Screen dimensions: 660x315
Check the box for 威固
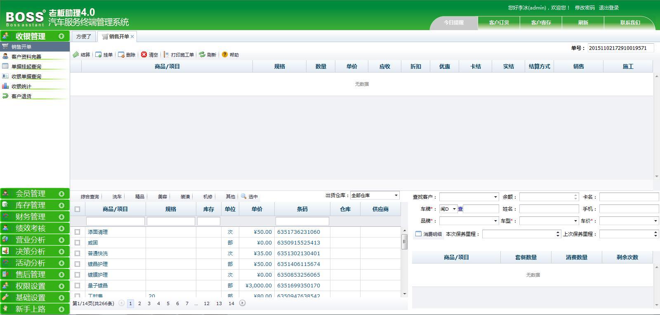pos(77,242)
